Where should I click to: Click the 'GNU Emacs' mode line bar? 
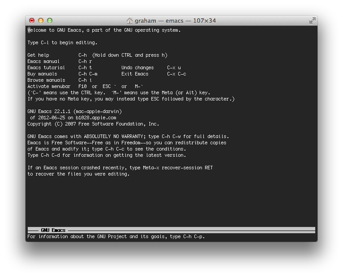171,230
